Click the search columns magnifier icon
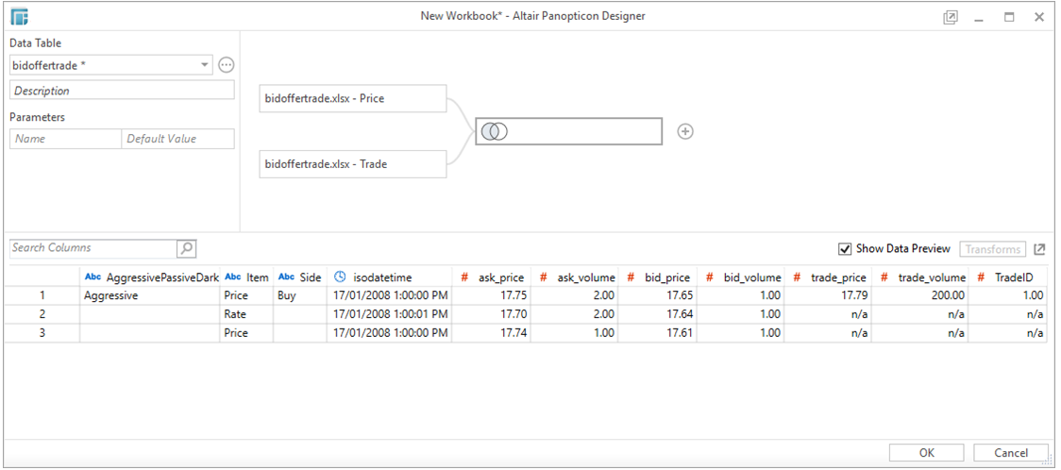Screen dimensions: 1061x470 tap(186, 249)
